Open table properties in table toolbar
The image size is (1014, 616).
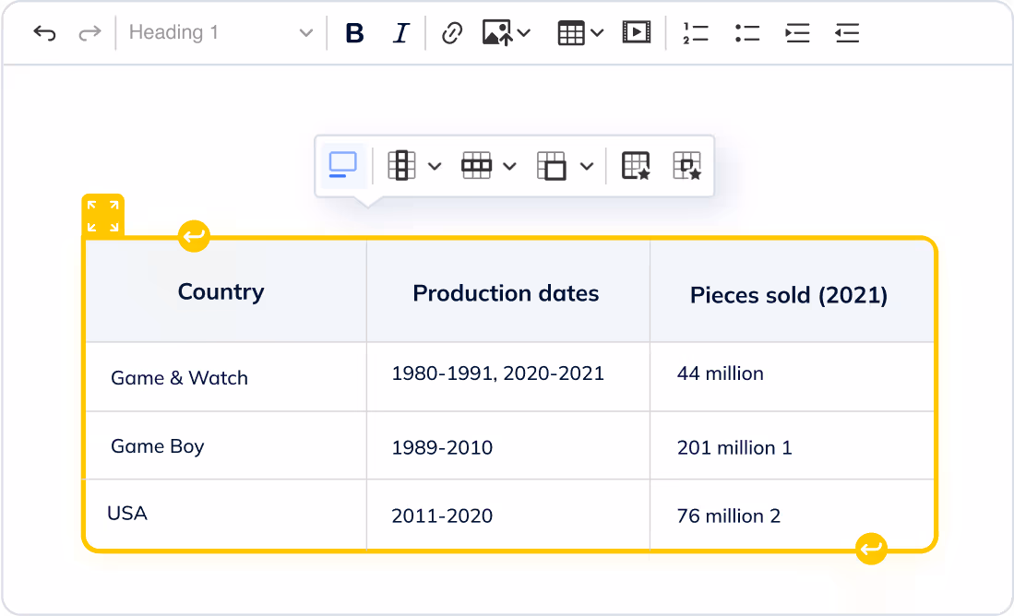tap(636, 166)
